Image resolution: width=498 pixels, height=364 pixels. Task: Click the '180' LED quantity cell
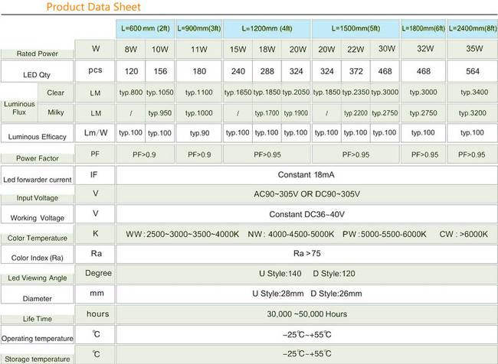(x=199, y=71)
